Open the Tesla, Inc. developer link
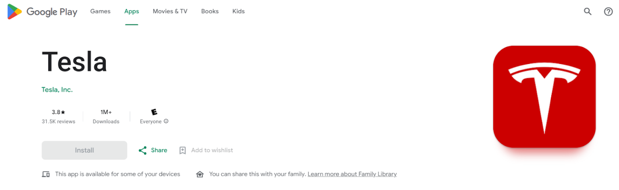The image size is (619, 190). point(57,90)
